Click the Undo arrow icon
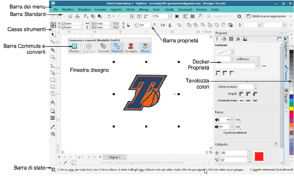 point(109,16)
